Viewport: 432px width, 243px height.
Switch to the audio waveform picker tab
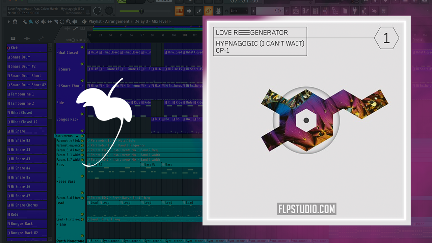(27, 38)
